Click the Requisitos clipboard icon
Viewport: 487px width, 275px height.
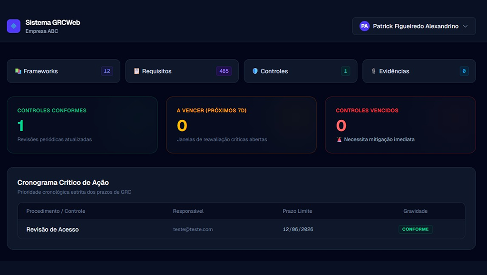tap(136, 71)
